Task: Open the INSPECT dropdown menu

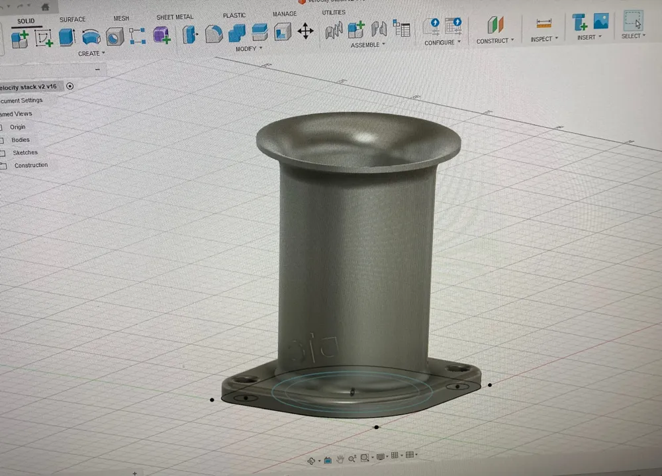Action: [x=544, y=39]
